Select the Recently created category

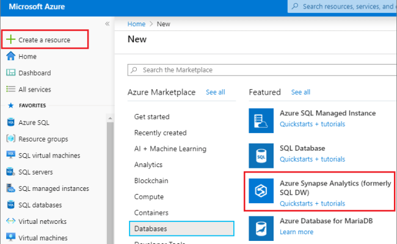(x=160, y=133)
